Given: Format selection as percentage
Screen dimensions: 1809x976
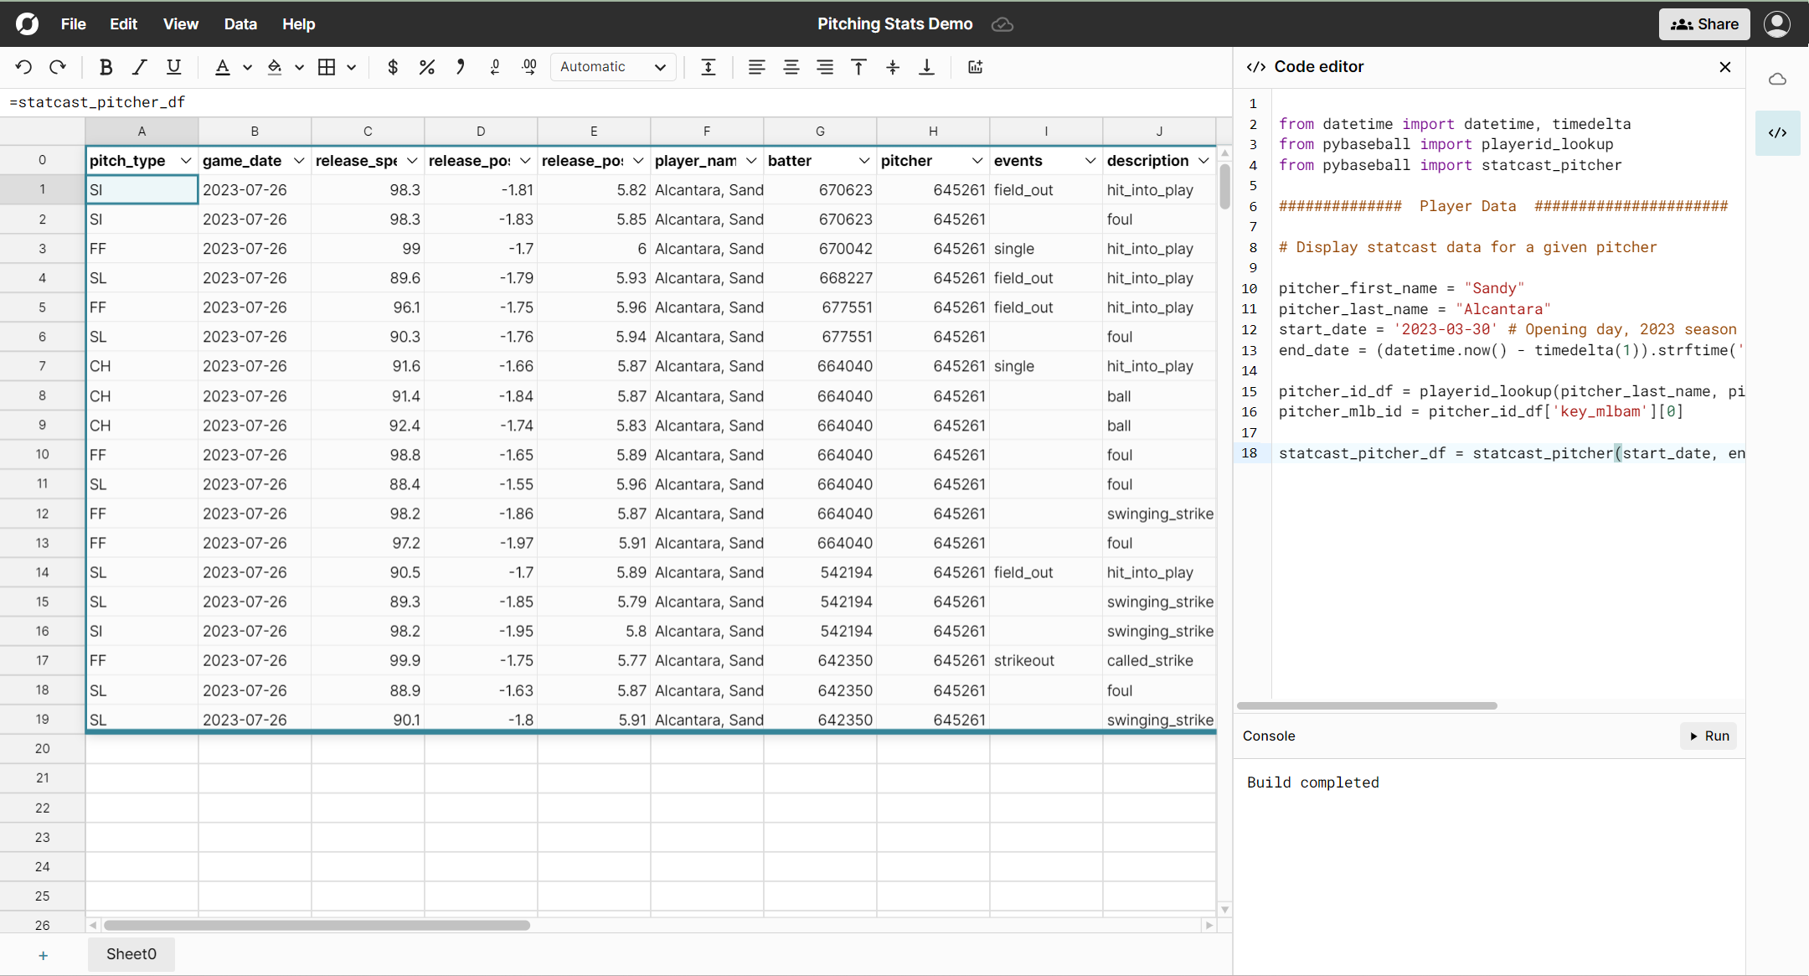Looking at the screenshot, I should coord(426,67).
